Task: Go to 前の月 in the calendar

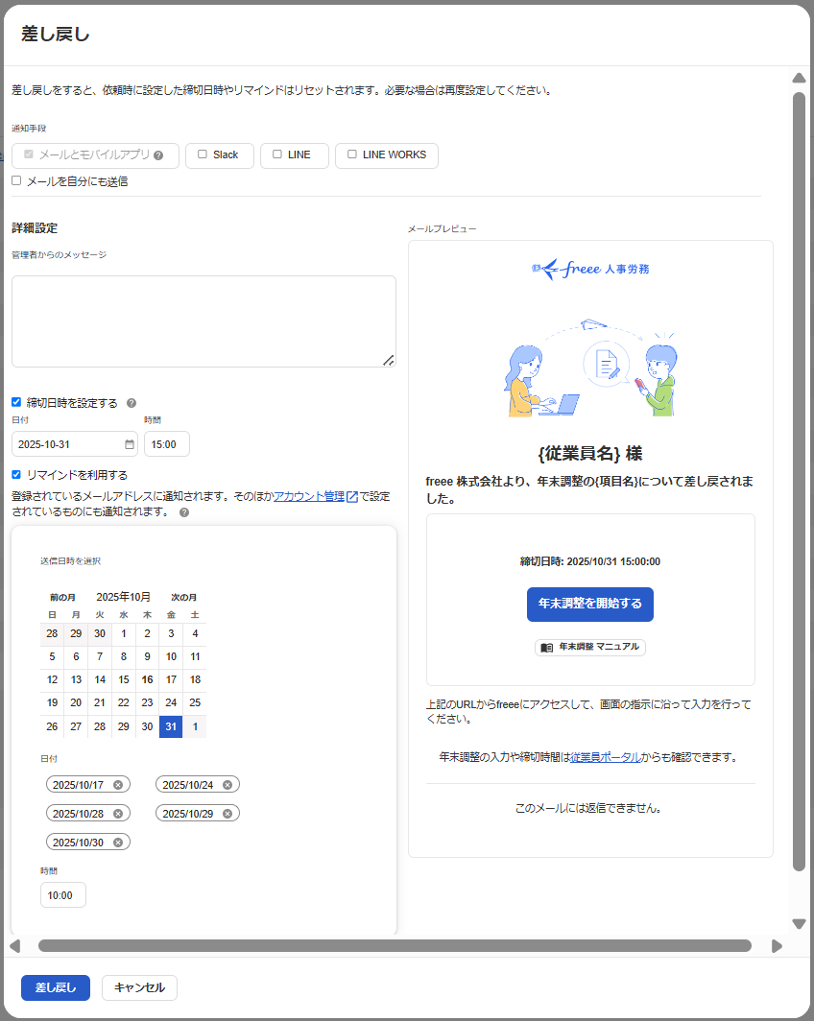Action: pos(62,597)
